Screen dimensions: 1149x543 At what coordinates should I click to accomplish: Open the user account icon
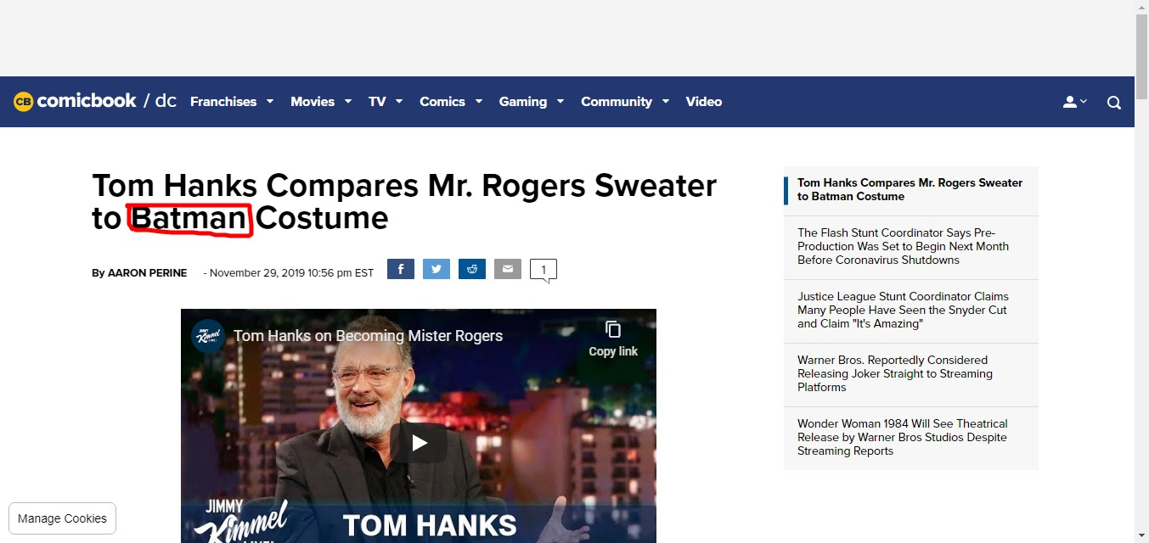click(1069, 102)
